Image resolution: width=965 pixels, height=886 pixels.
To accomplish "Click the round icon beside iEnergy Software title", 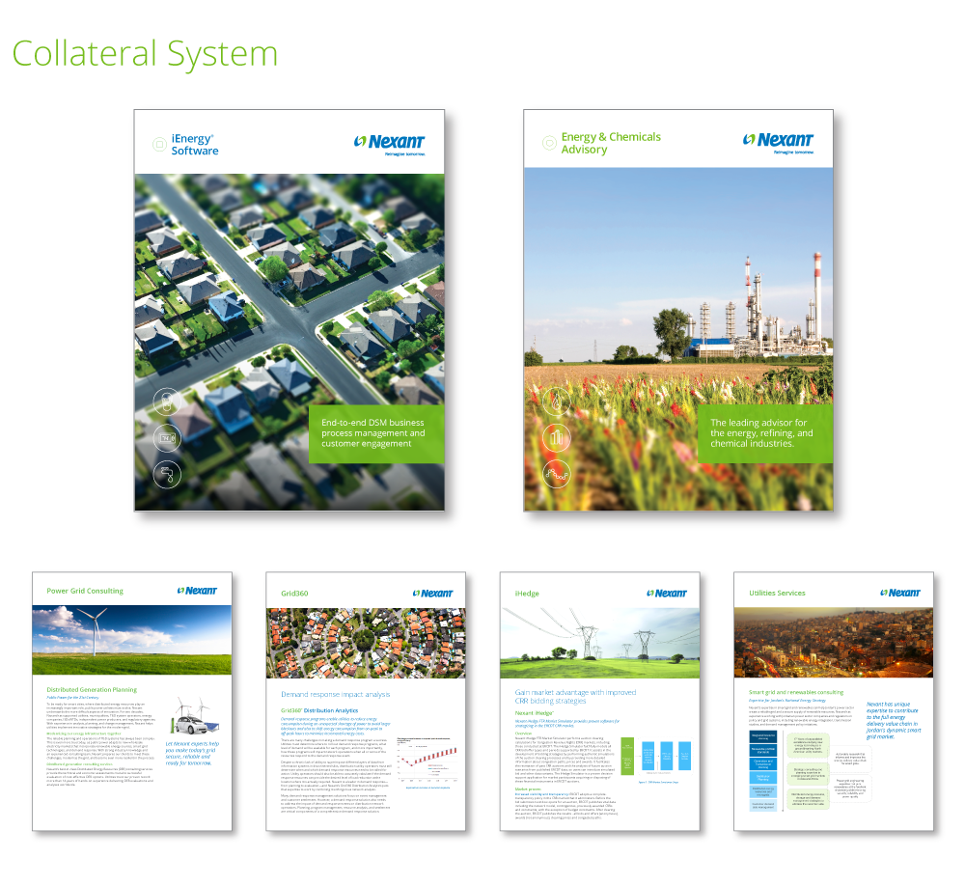I will click(x=159, y=144).
